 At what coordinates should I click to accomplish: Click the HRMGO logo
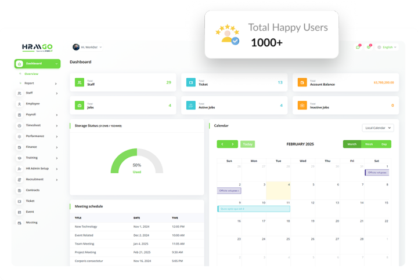37,48
